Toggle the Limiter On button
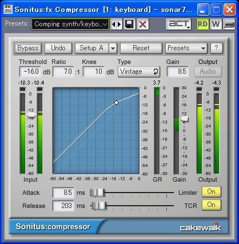The image size is (239, 244). coord(212,192)
